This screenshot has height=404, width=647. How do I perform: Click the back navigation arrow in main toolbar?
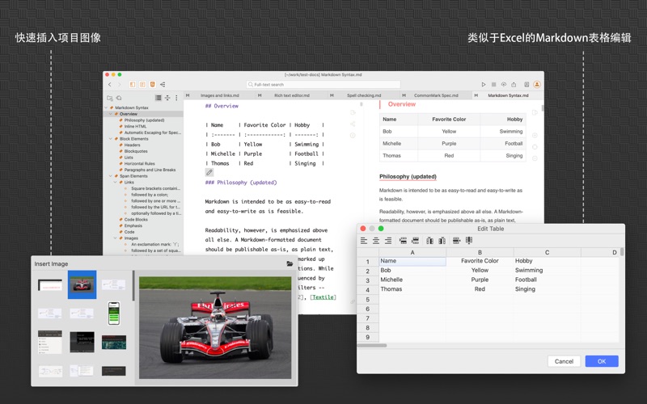point(110,84)
